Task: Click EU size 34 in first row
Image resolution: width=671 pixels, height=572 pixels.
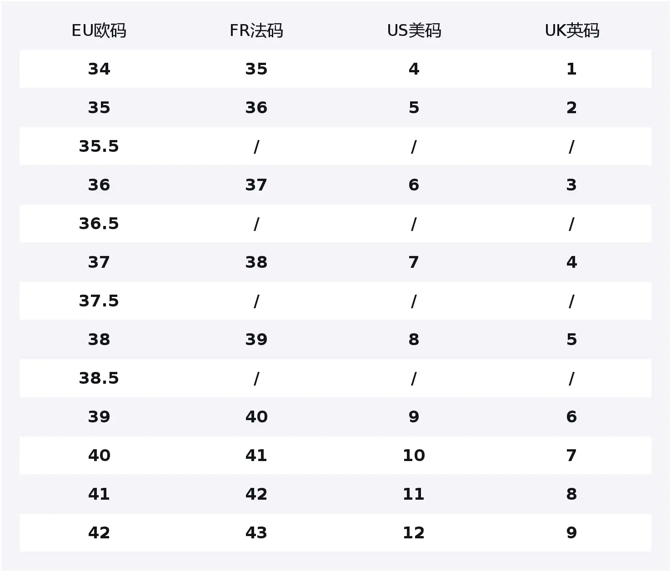Action: (99, 69)
